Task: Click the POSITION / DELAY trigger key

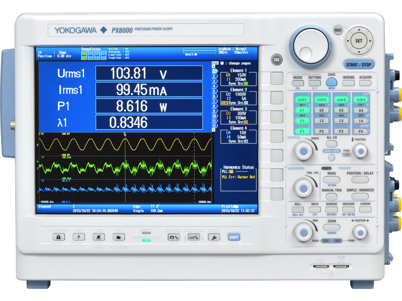Action: [x=360, y=180]
